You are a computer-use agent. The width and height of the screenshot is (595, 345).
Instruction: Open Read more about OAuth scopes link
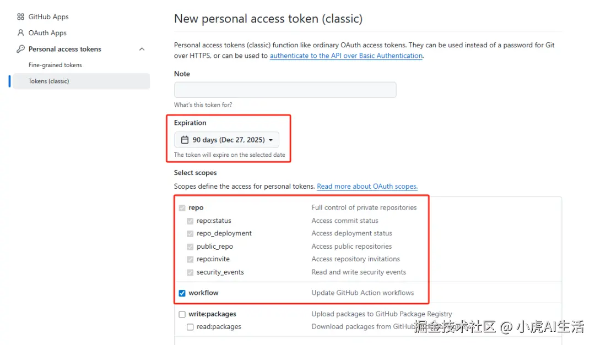[x=367, y=187]
